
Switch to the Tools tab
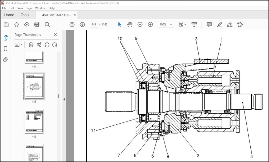pos(25,15)
